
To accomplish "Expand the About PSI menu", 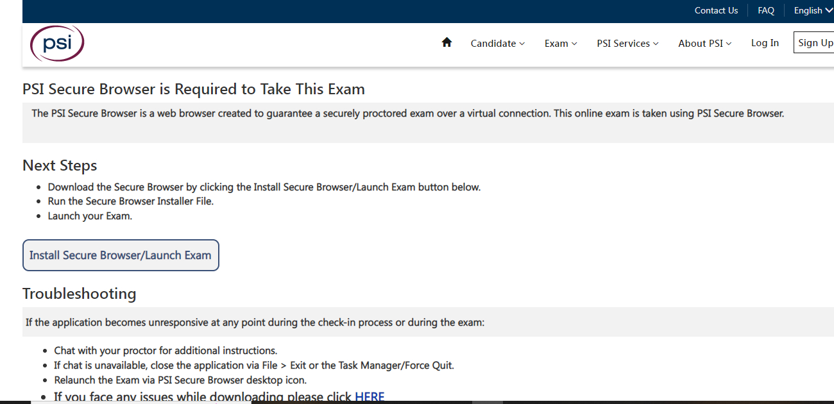I will click(700, 43).
